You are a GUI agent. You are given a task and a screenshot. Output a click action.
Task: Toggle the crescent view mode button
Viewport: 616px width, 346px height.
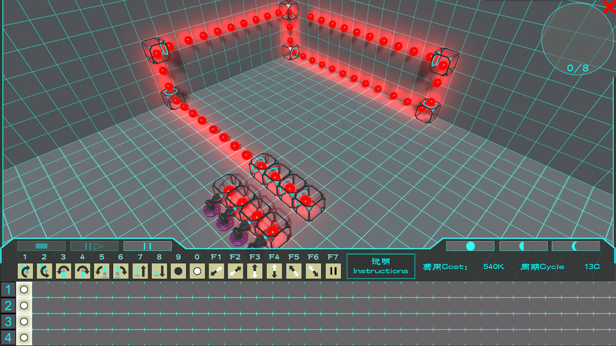tap(575, 246)
